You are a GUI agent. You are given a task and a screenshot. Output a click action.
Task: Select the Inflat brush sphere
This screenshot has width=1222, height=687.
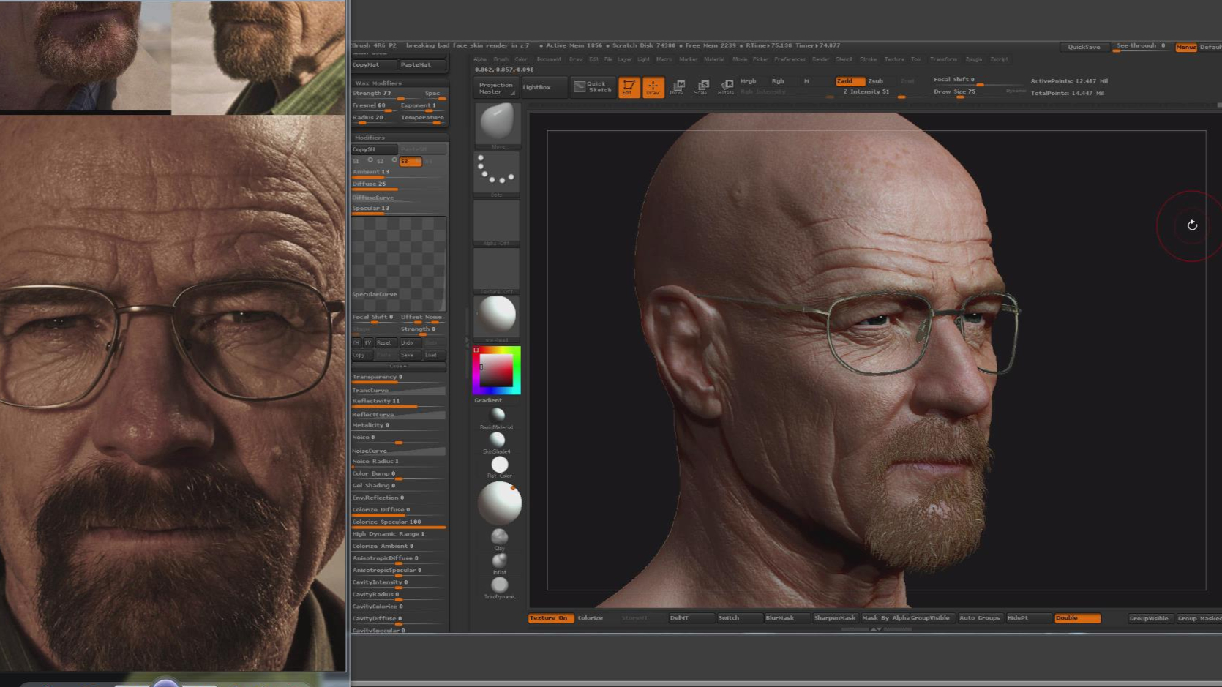500,561
